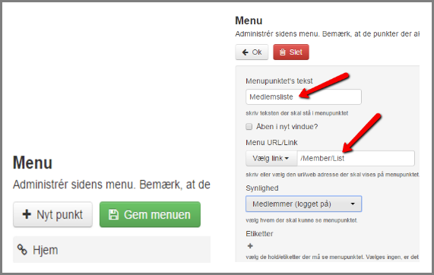Click the Åben i nyt vindue label
Image resolution: width=434 pixels, height=275 pixels.
pos(287,127)
